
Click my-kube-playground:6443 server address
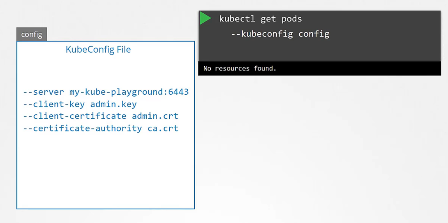129,92
